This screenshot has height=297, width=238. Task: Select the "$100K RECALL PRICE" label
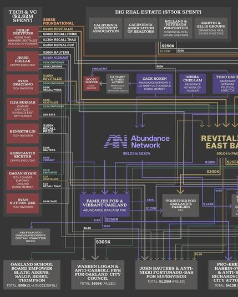(49, 129)
